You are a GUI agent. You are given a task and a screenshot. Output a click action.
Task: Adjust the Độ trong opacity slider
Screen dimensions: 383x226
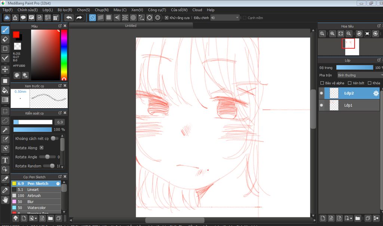pos(355,67)
